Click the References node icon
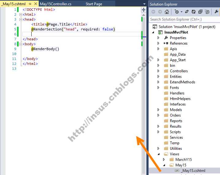Viewport: 220px width, 175px height. click(166, 43)
